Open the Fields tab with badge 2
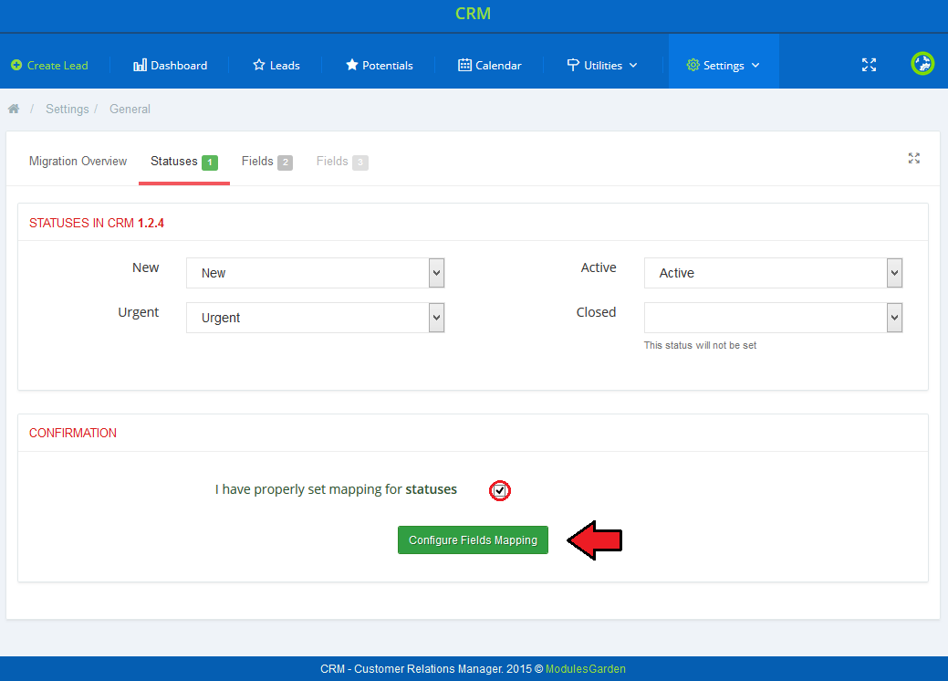The width and height of the screenshot is (948, 681). [266, 162]
